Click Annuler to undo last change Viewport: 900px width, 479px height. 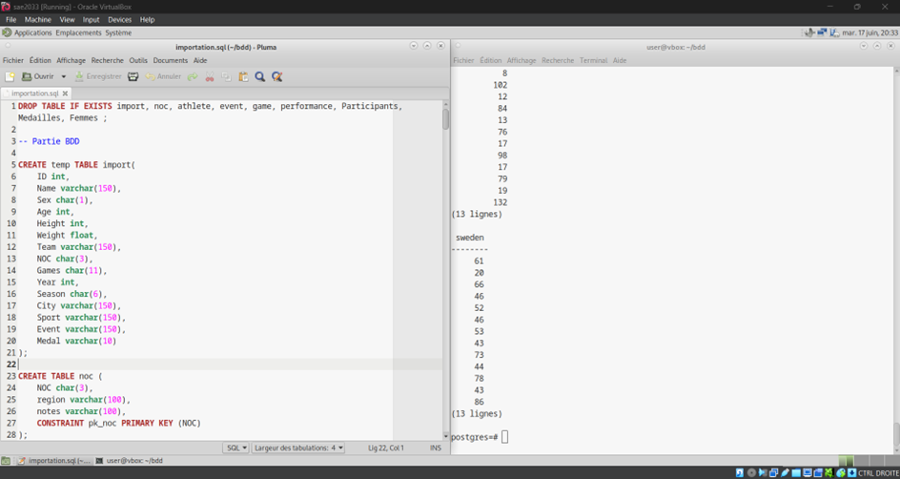164,76
